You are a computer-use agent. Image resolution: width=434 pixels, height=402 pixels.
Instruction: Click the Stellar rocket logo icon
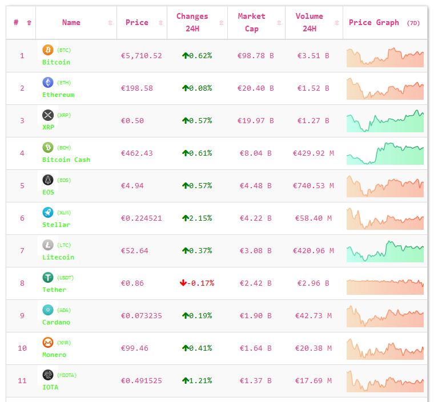tap(48, 213)
